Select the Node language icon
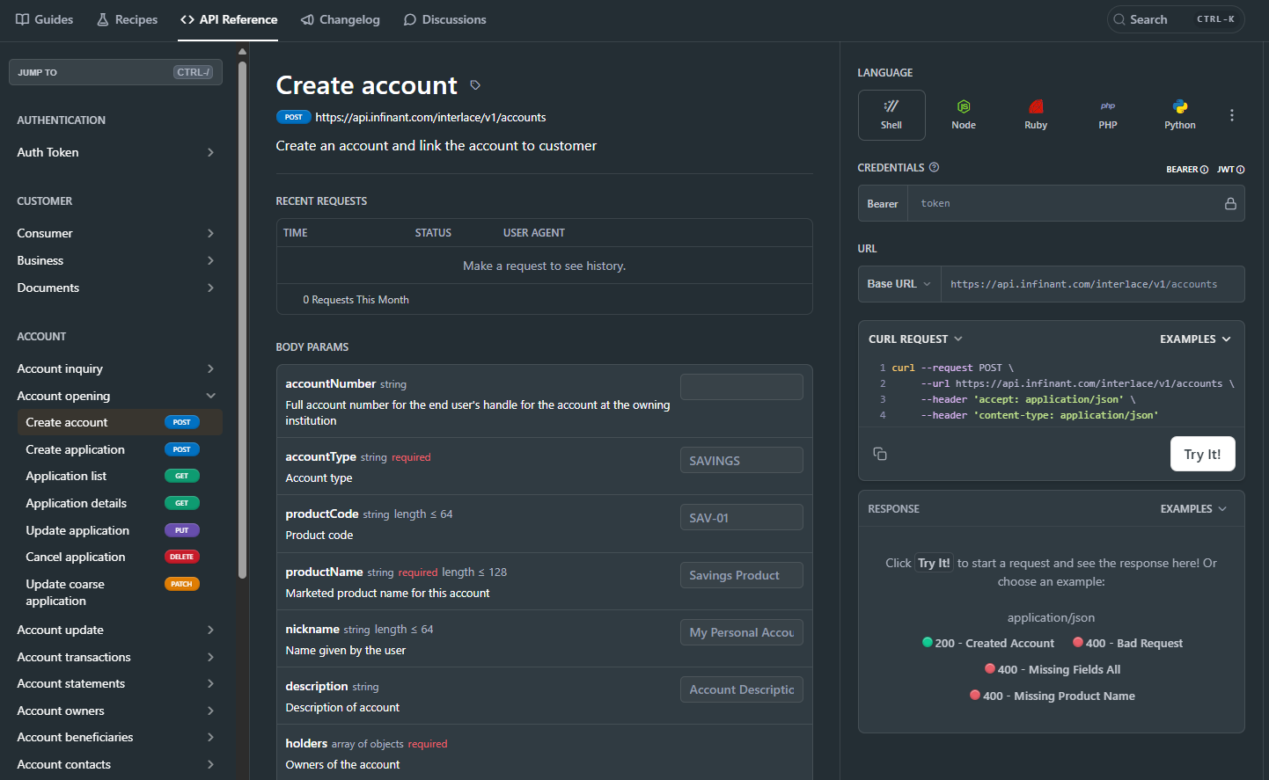This screenshot has width=1269, height=780. pyautogui.click(x=964, y=115)
